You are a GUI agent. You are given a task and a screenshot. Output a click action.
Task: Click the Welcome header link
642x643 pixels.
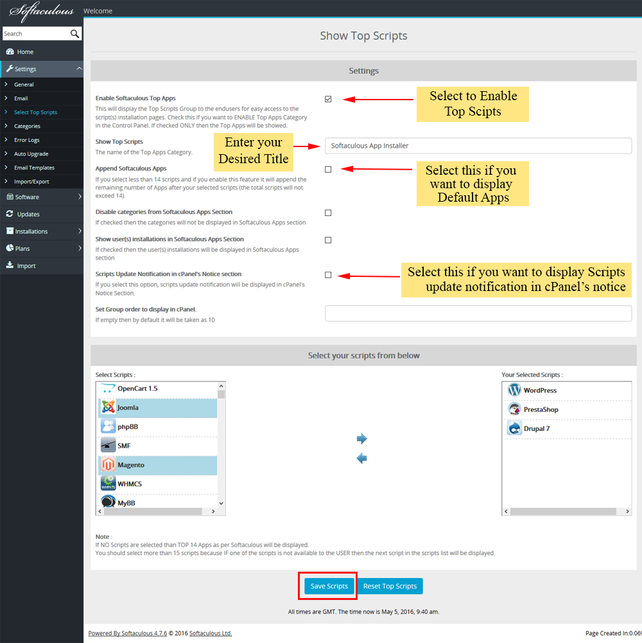point(98,11)
